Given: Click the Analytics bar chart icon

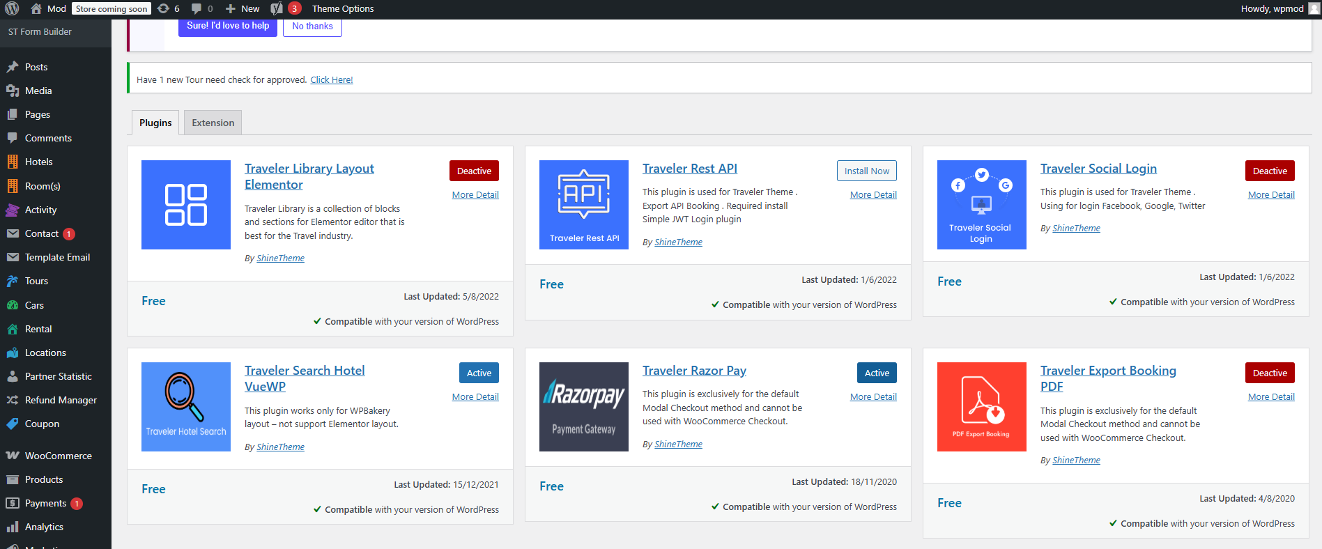Looking at the screenshot, I should (x=13, y=527).
